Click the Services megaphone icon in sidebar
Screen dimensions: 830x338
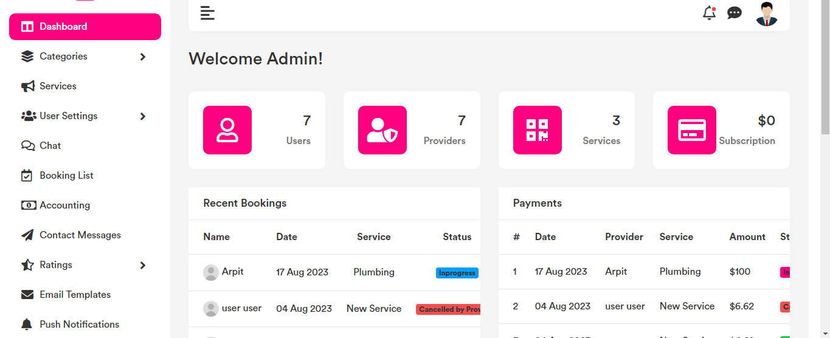pyautogui.click(x=28, y=86)
